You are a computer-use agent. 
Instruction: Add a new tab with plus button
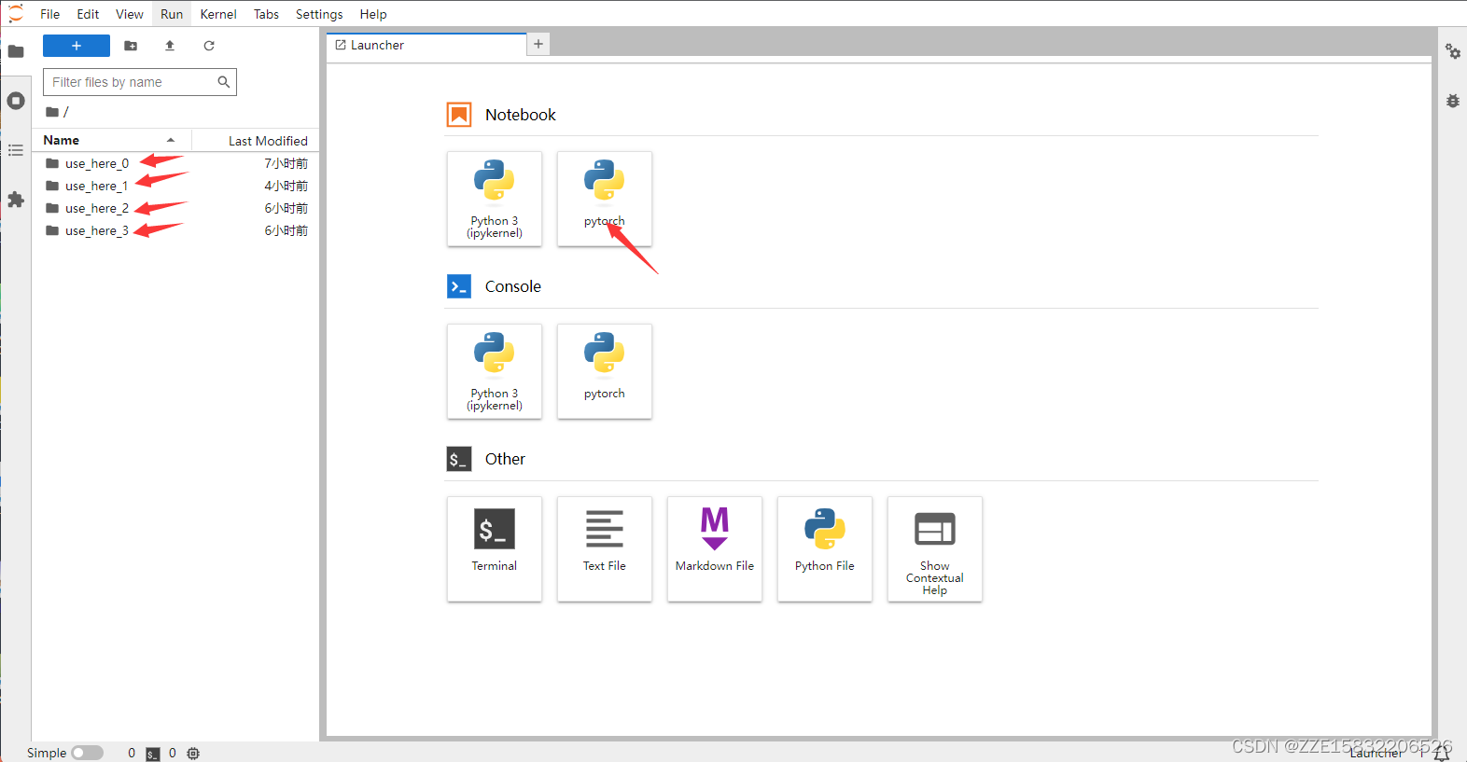point(538,44)
